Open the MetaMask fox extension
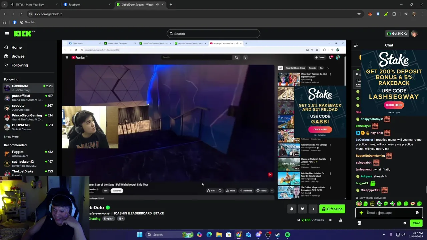The image size is (427, 240). (370, 14)
